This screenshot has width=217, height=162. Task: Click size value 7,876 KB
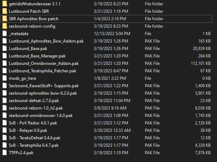(x=203, y=153)
